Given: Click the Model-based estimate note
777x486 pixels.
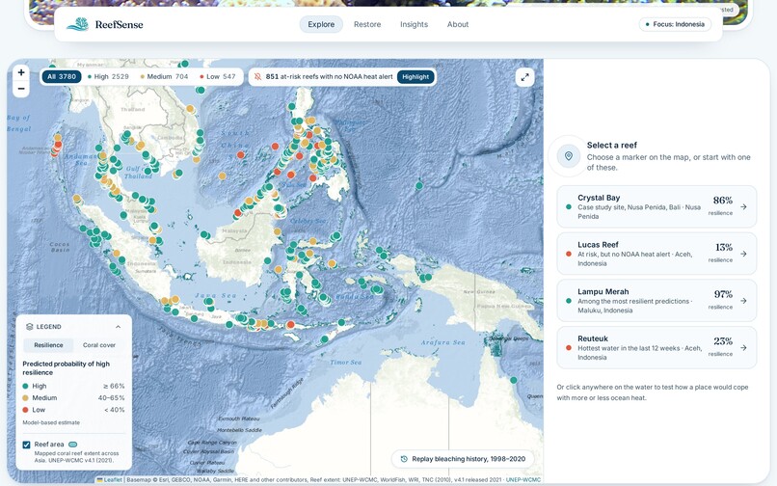Looking at the screenshot, I should [51, 422].
